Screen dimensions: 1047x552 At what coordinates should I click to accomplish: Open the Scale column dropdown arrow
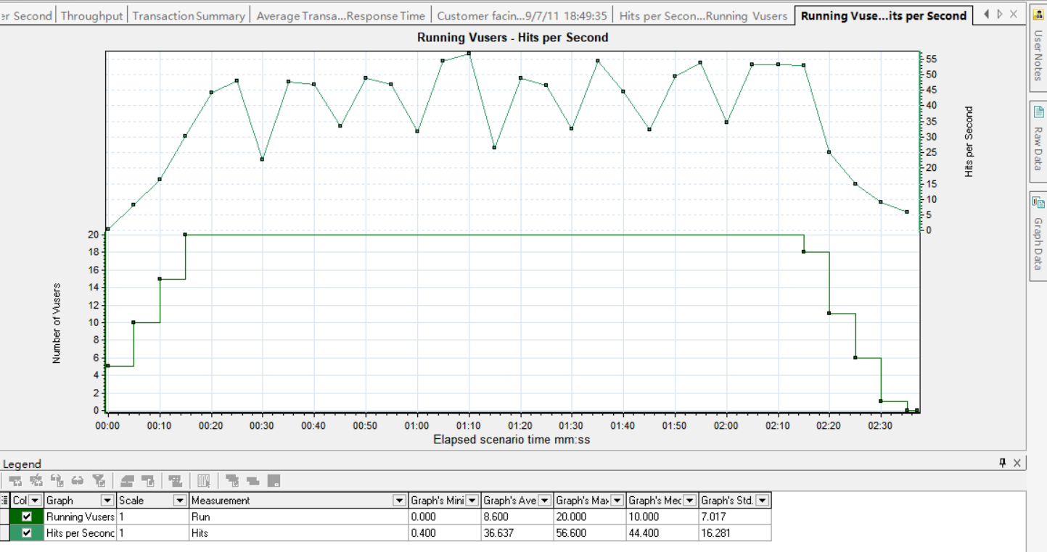click(180, 501)
